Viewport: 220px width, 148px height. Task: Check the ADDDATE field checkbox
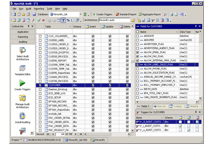point(138,36)
